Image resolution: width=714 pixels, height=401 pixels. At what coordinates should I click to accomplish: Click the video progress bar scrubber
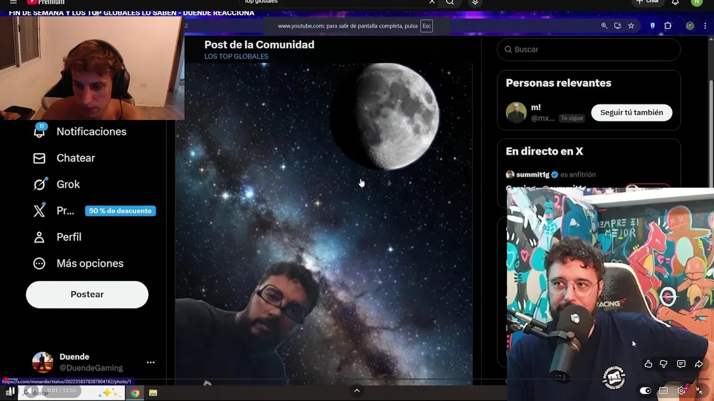[x=6, y=380]
